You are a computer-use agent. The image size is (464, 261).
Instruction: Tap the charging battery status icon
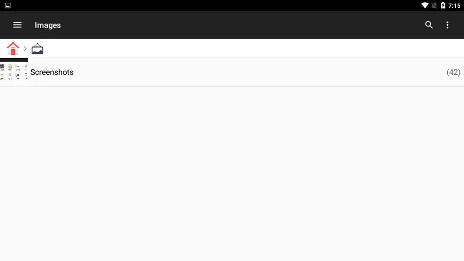[x=443, y=5]
